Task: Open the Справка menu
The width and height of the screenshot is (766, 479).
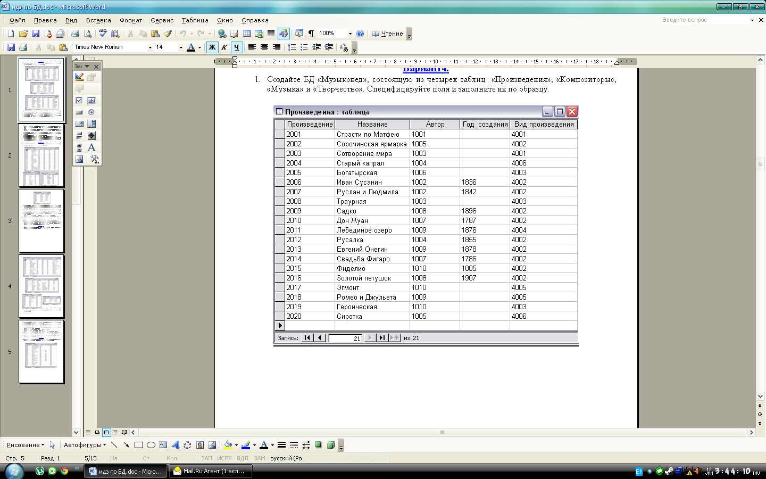Action: pos(255,20)
